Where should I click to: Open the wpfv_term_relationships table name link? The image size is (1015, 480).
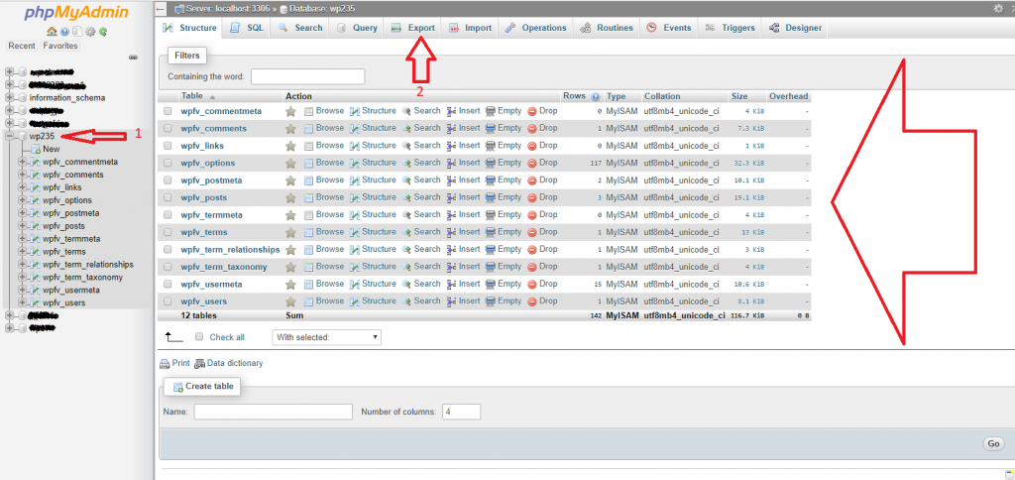tap(230, 249)
